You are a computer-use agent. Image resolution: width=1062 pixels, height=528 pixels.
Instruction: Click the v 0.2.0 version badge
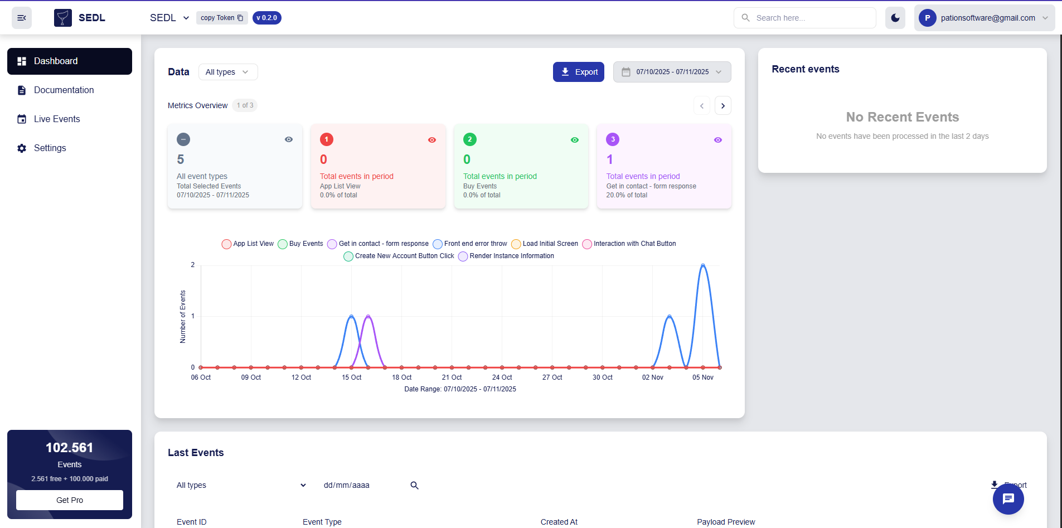[266, 17]
